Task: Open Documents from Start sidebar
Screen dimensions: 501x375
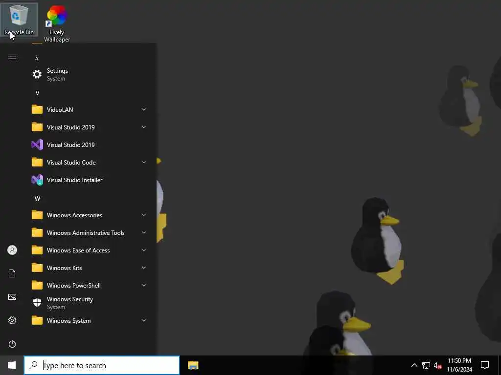Action: [x=12, y=273]
